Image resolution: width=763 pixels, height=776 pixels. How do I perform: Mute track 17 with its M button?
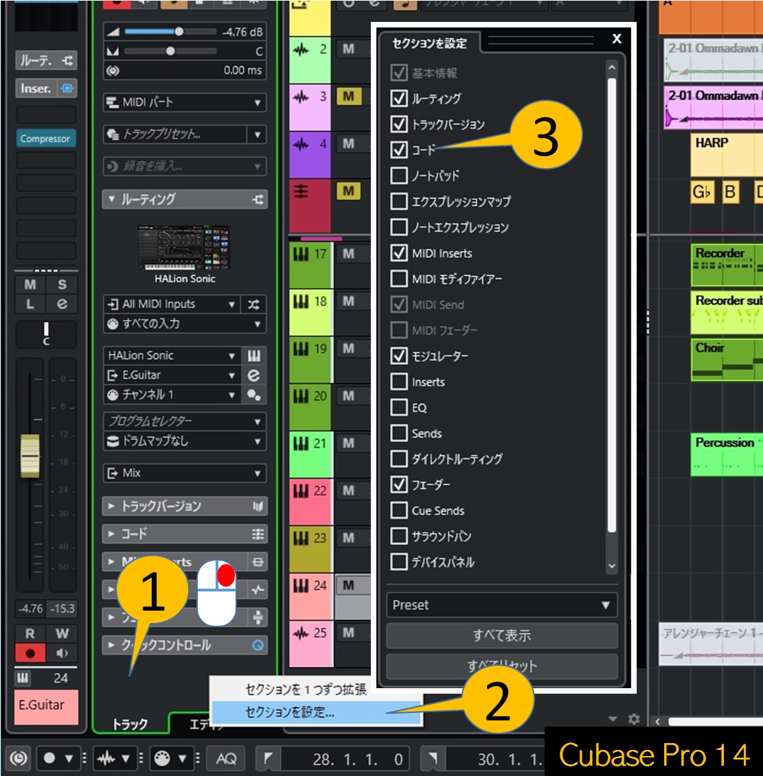tap(348, 255)
